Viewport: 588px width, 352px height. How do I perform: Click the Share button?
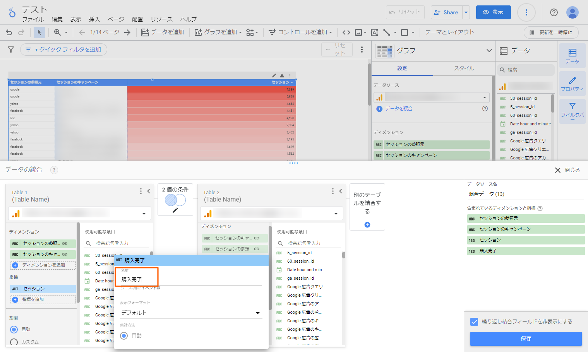point(447,12)
